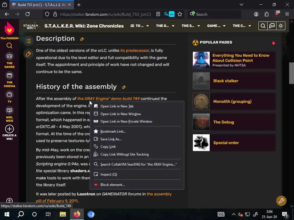
Task: Open the Windows Start menu
Action: click(7, 214)
